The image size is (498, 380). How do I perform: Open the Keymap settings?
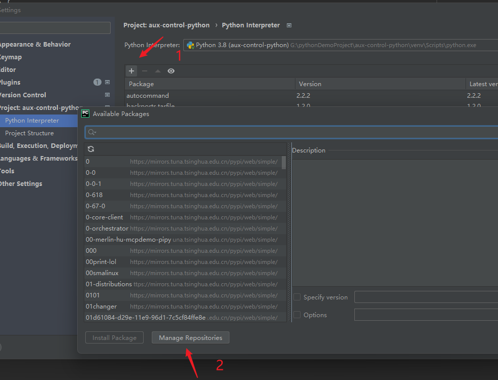coord(11,57)
